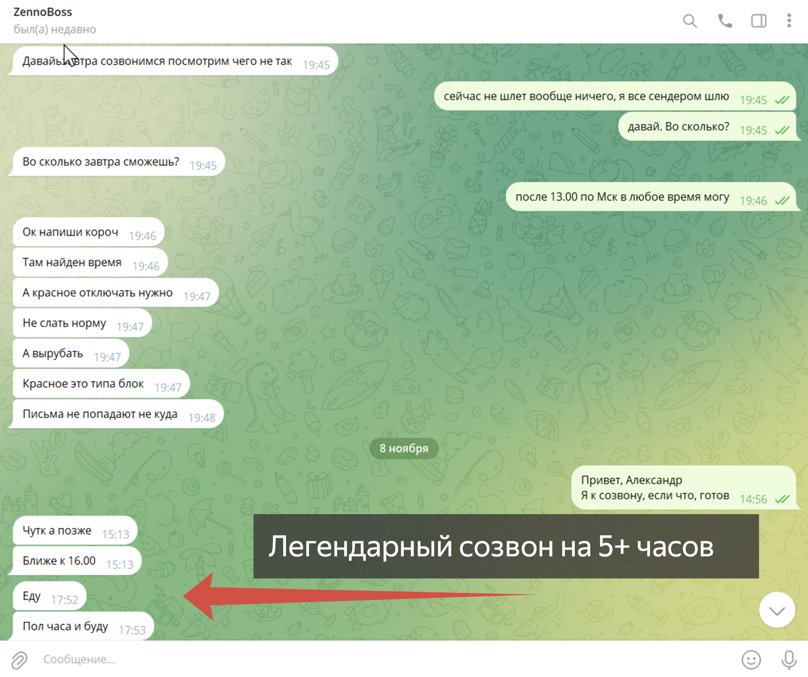Open the three-dot chat menu
This screenshot has height=677, width=808.
pos(789,21)
